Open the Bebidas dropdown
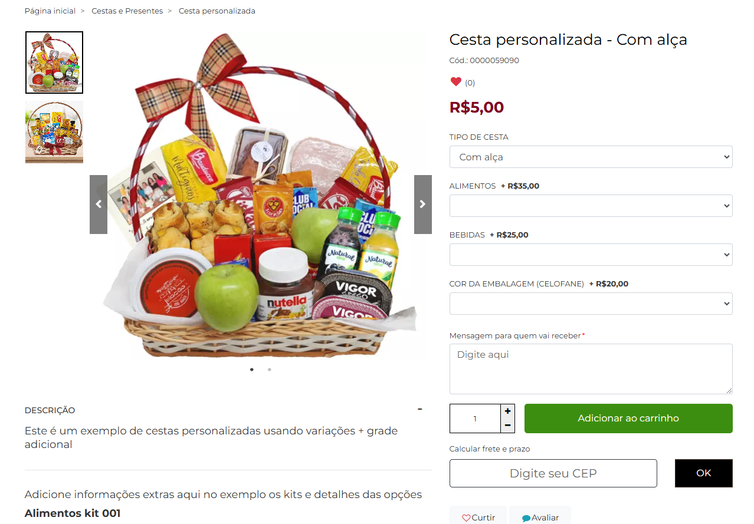The image size is (754, 524). point(591,255)
